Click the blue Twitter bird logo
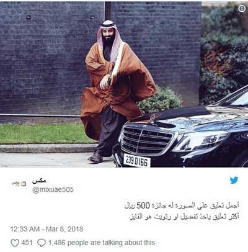Image resolution: width=248 pixels, height=252 pixels. pyautogui.click(x=234, y=180)
